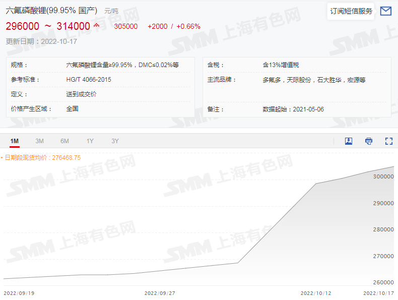Click the 订阅短信服务 subscribe button
398x300 pixels.
(351, 11)
